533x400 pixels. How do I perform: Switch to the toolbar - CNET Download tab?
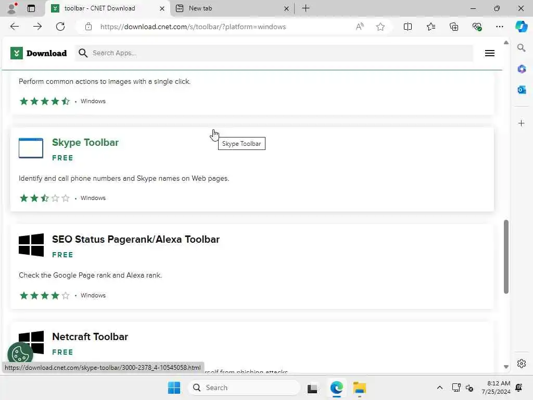coord(107,8)
